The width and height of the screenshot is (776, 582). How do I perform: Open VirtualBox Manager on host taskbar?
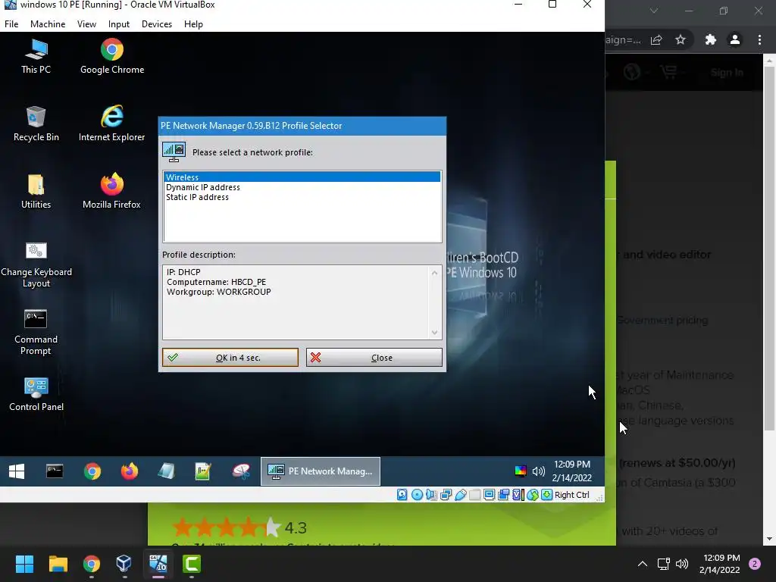[x=124, y=564]
